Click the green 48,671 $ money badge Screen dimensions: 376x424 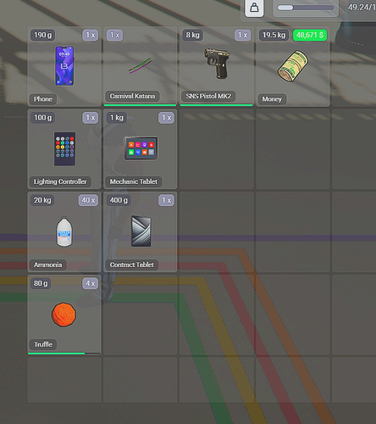pyautogui.click(x=310, y=35)
